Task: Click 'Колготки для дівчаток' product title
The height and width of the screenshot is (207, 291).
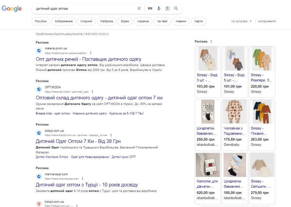Action: coord(207,184)
